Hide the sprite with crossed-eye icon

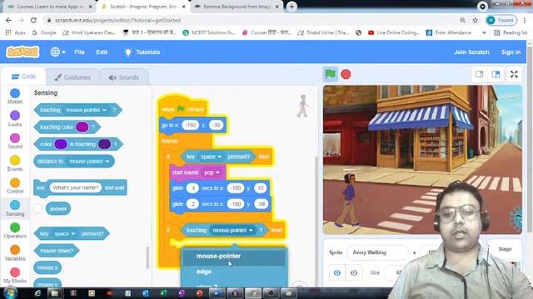point(353,272)
